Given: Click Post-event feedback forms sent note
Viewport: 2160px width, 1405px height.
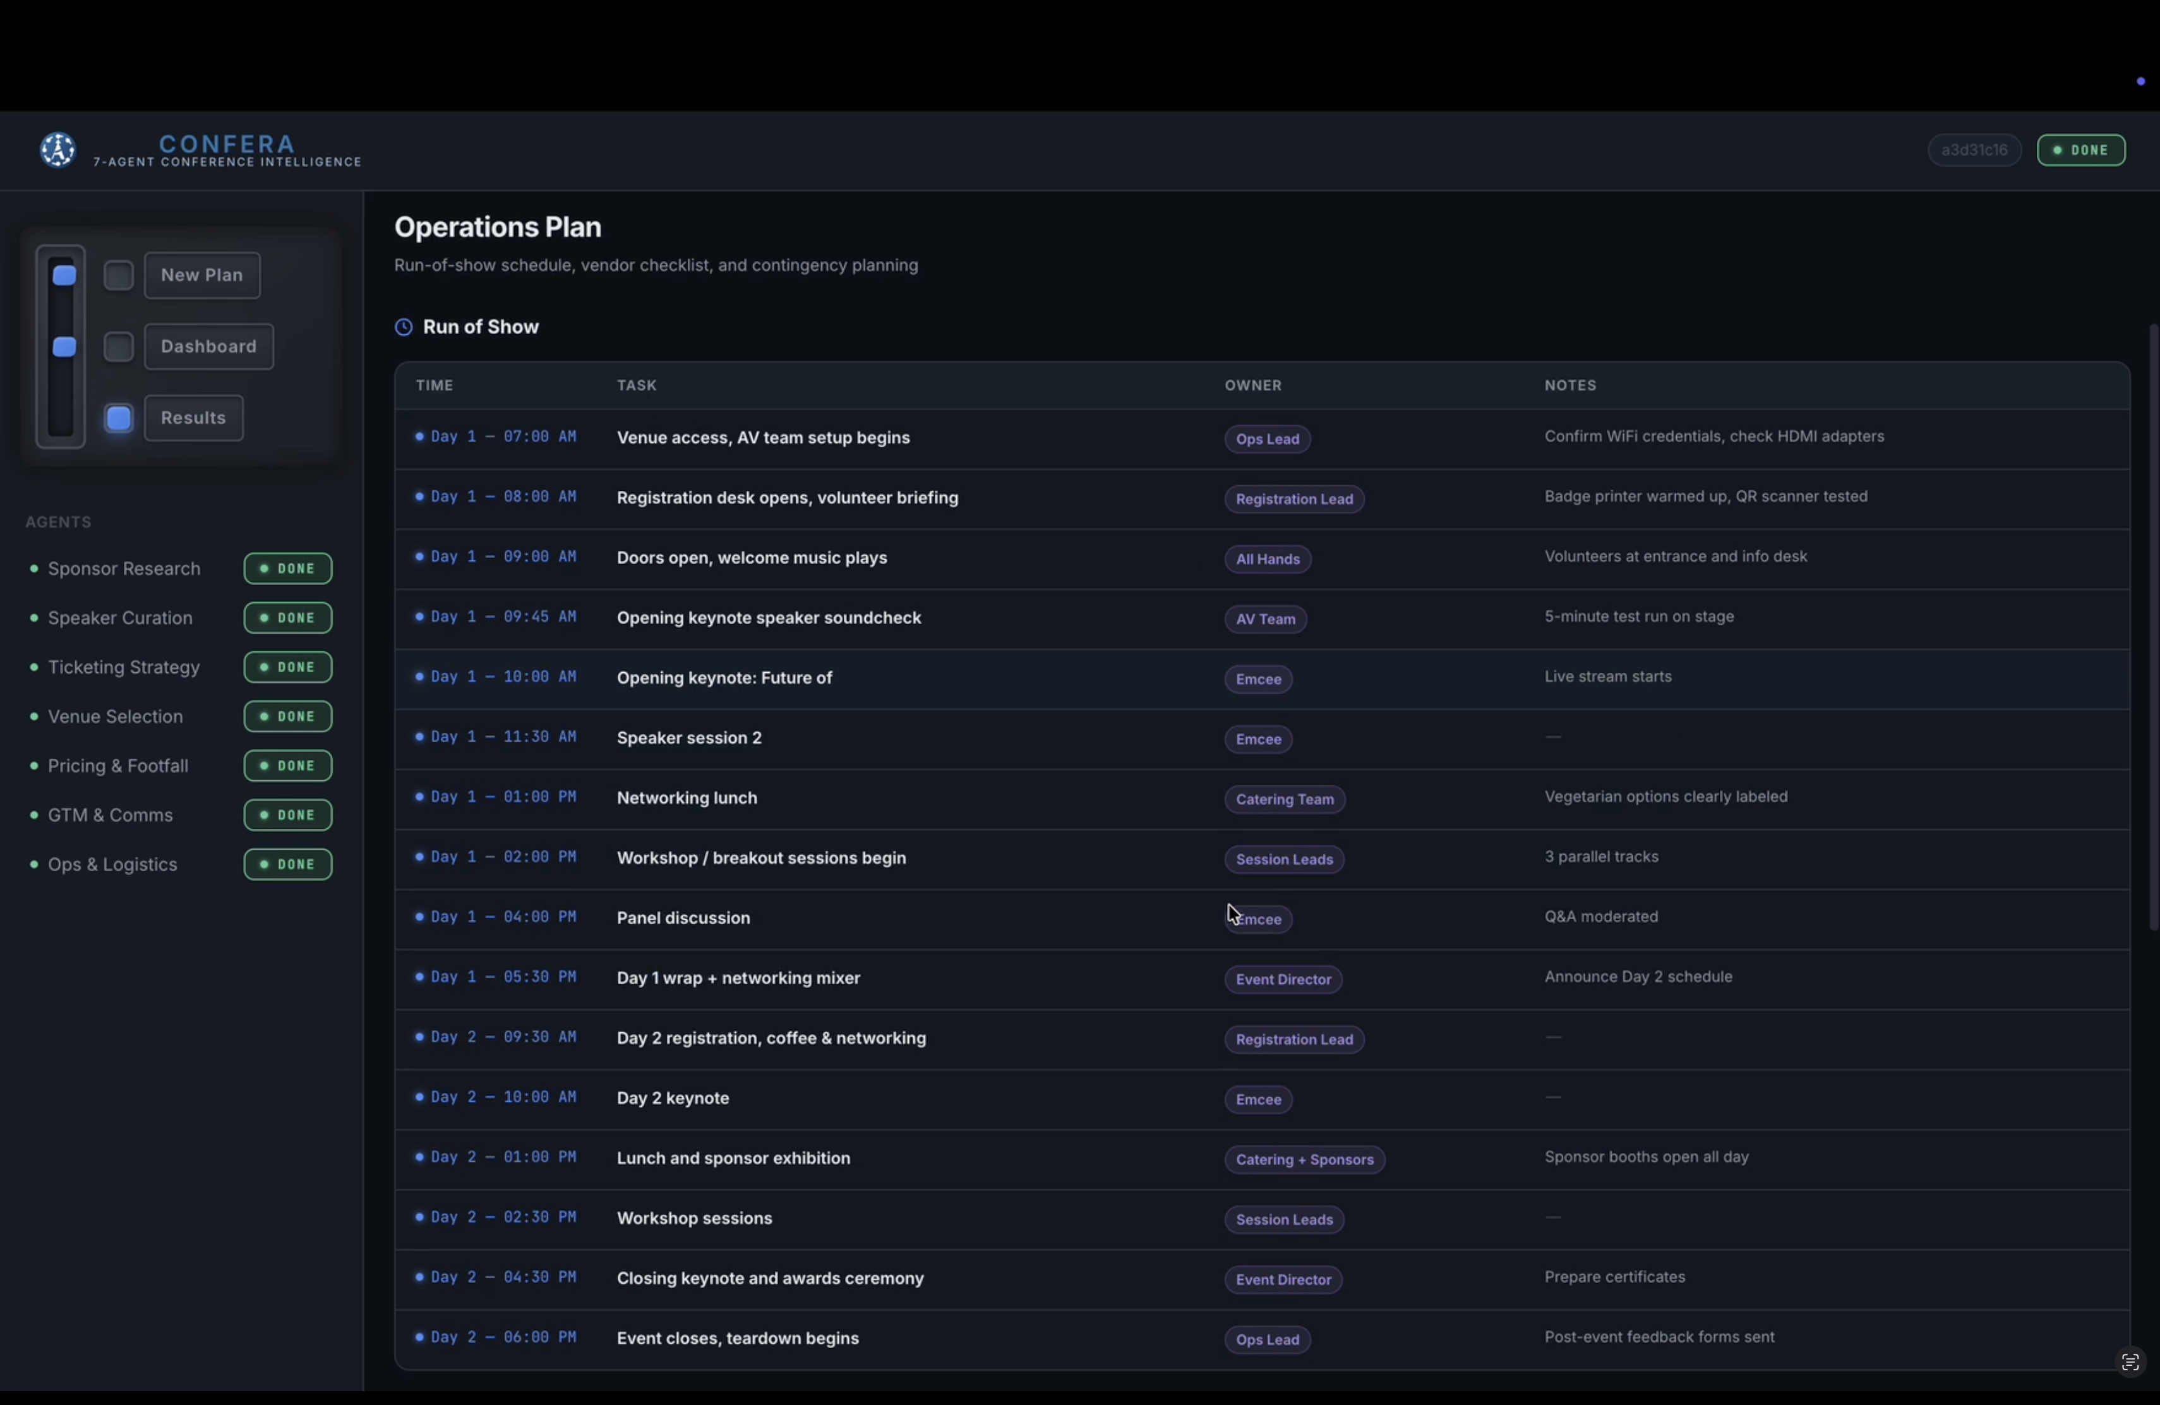Looking at the screenshot, I should 1660,1337.
